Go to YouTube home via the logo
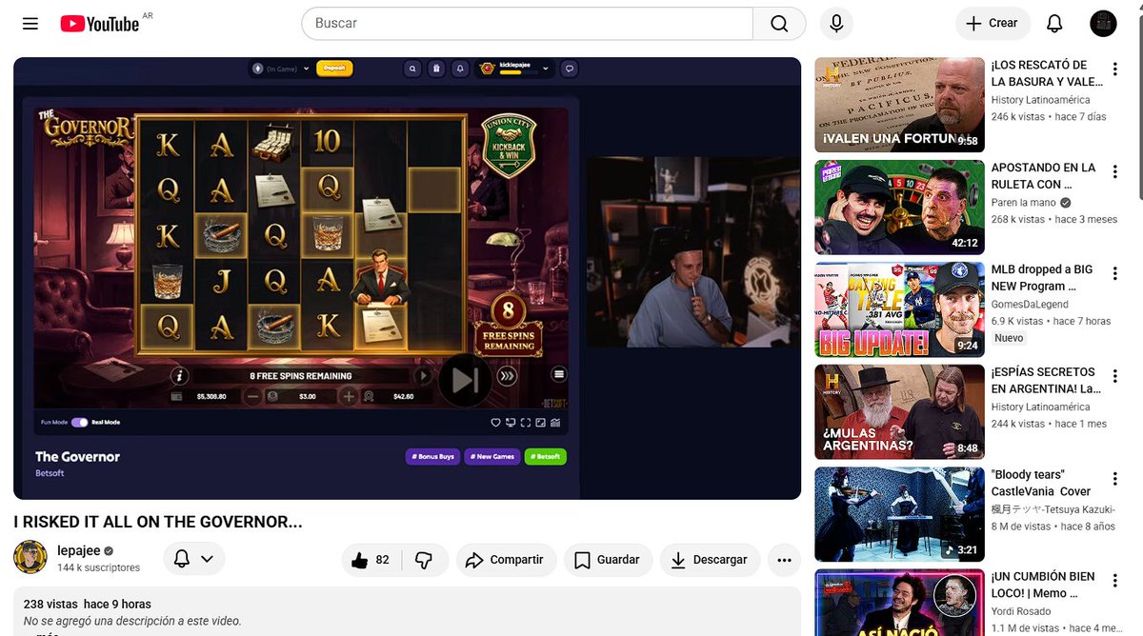Screen dimensions: 1143x636 [100, 24]
